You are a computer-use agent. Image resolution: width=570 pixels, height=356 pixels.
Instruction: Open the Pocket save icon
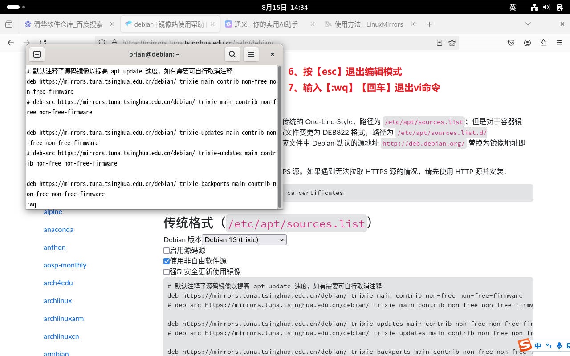click(x=511, y=43)
